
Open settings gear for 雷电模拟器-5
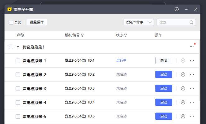183,116
